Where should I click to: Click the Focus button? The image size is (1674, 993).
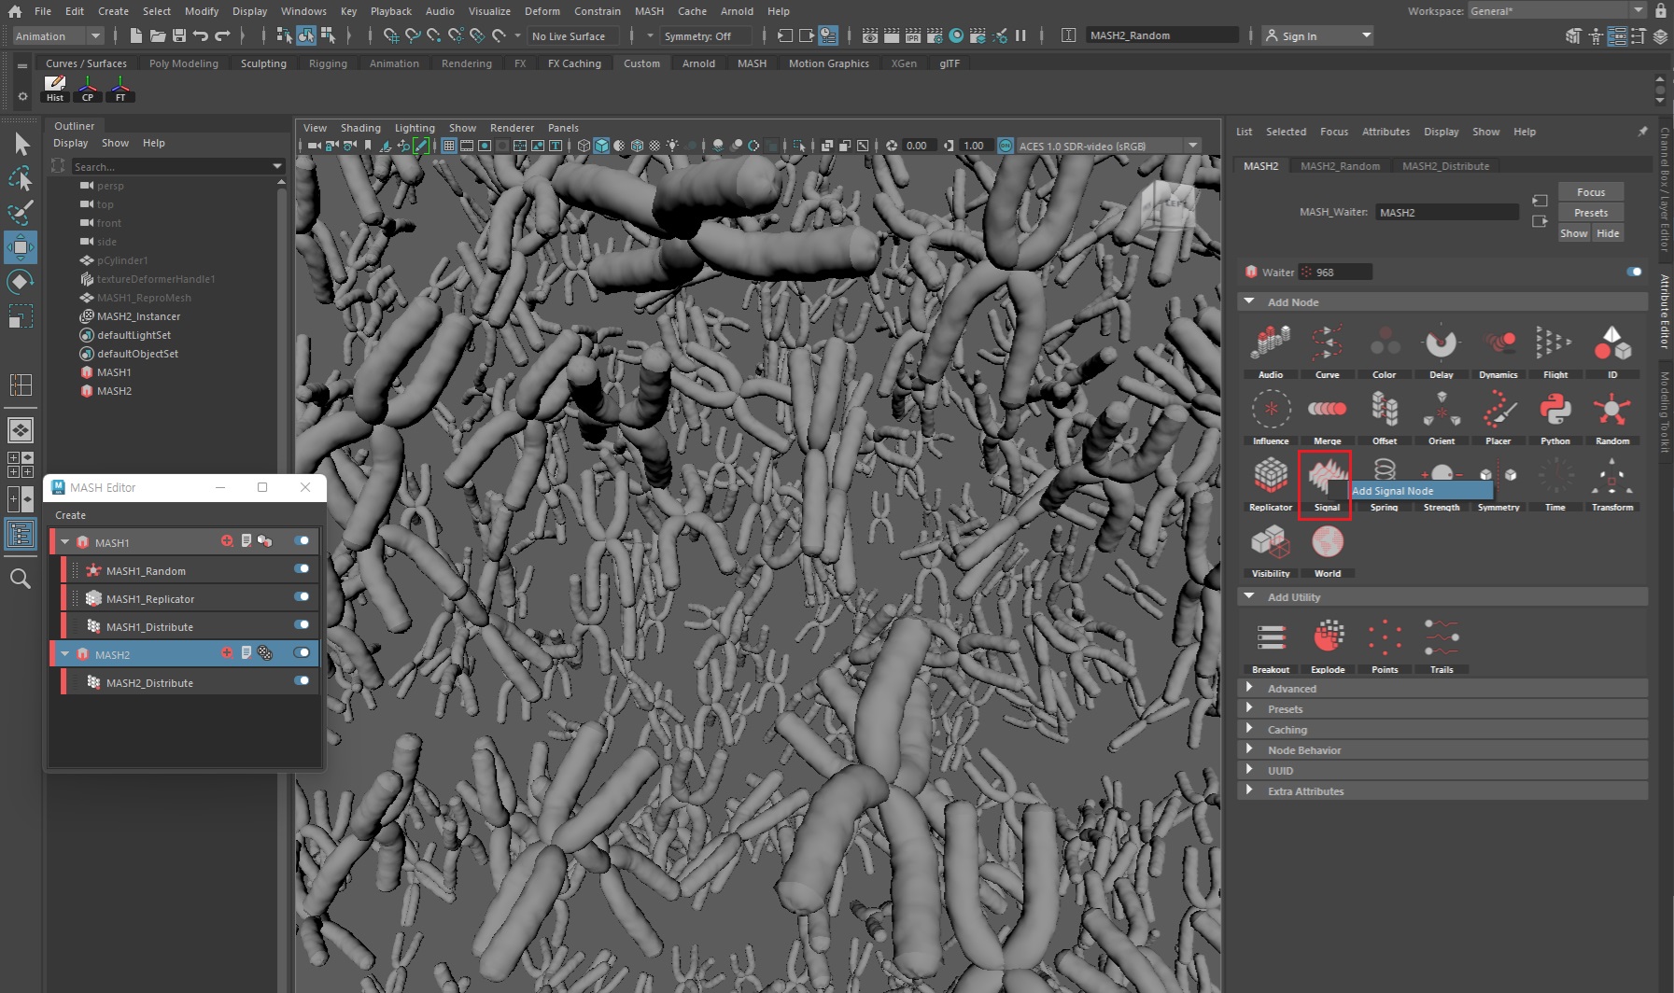(x=1590, y=192)
